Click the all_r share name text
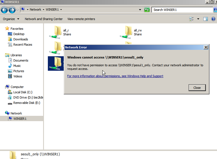Screen dimensions: 217x159 [66, 30]
